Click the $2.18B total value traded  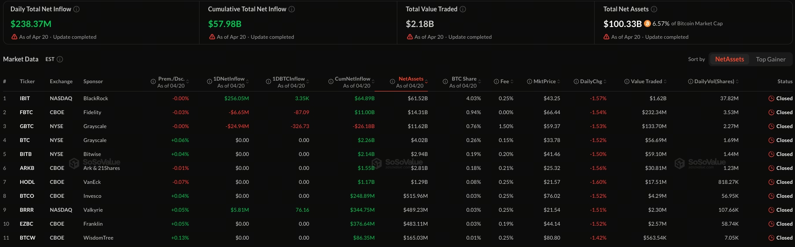click(420, 24)
